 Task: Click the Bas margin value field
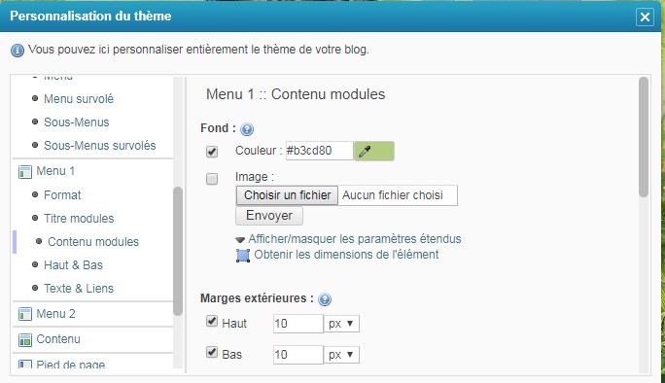(x=298, y=355)
